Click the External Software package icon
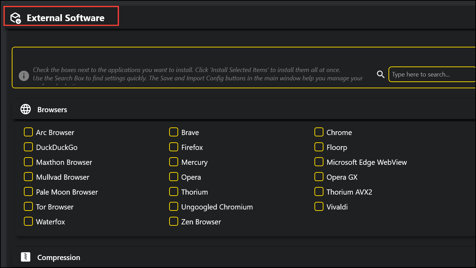Viewport: 476px width, 268px height. [16, 18]
